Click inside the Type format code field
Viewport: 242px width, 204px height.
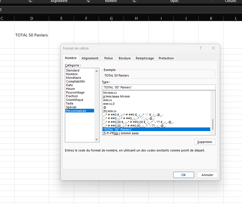pyautogui.click(x=158, y=87)
